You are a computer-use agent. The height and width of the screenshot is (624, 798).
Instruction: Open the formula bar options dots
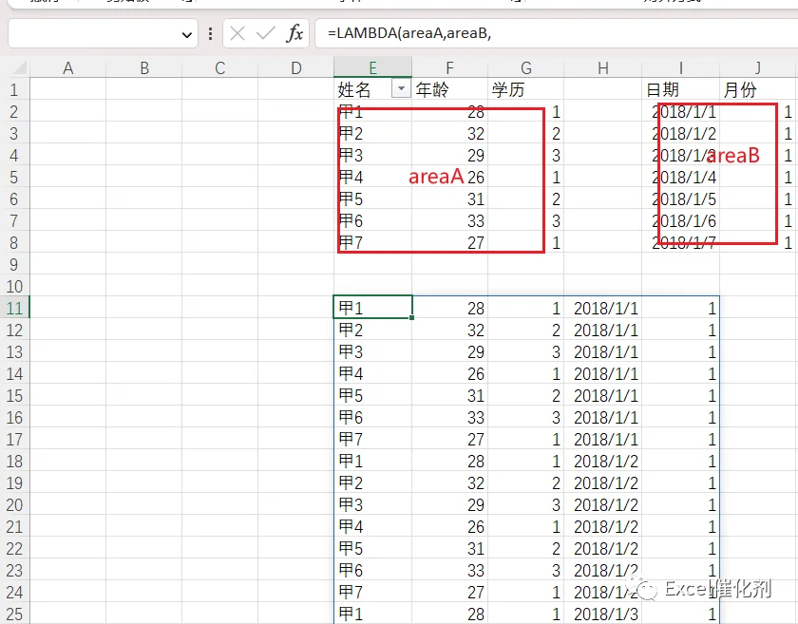pyautogui.click(x=210, y=33)
